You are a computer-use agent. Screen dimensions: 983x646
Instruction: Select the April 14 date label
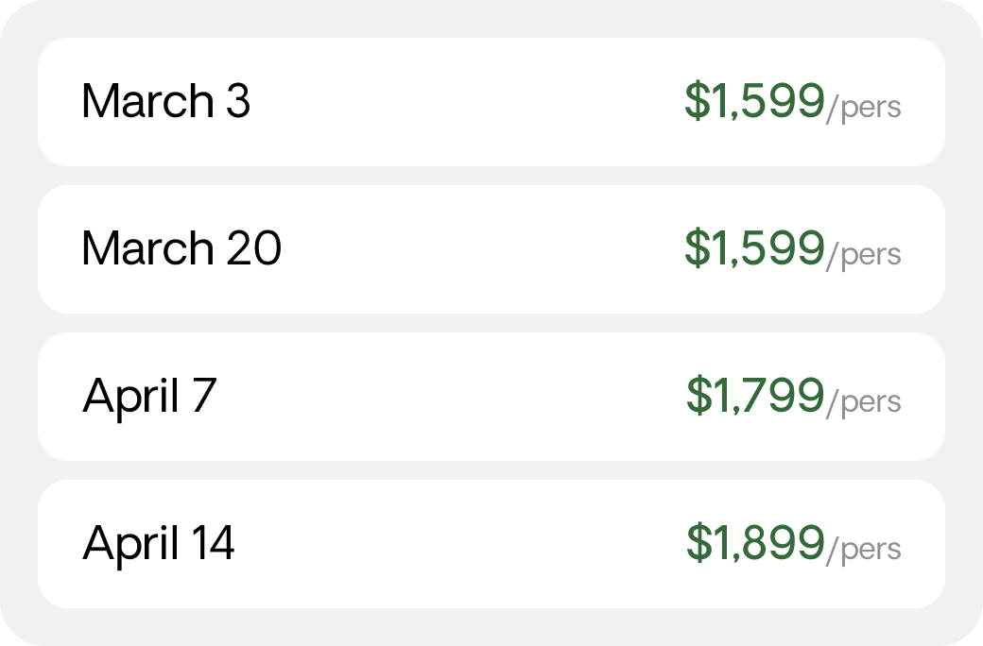click(159, 544)
